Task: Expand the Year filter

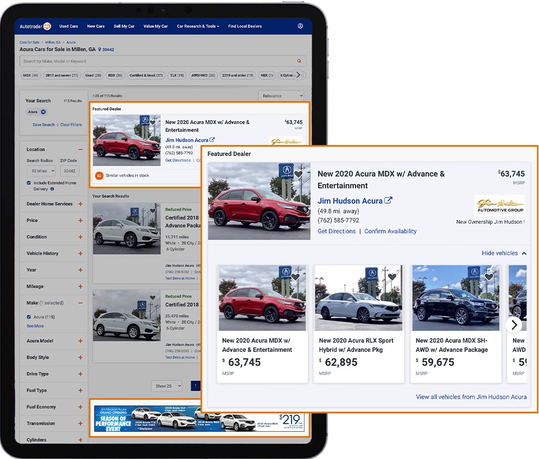Action: click(80, 270)
